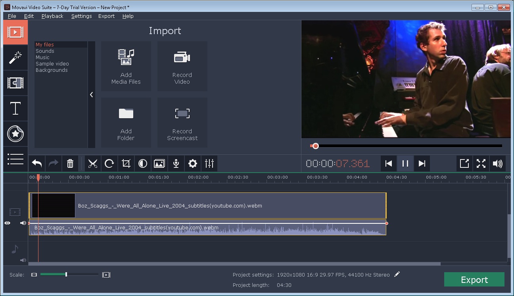Open the picture-icon clip wizard tool
514x296 pixels.
(x=159, y=163)
